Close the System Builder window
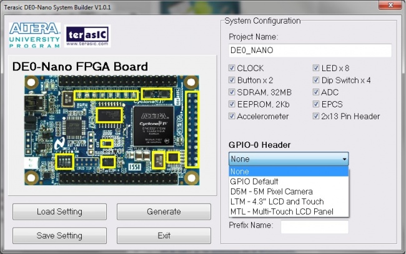Image resolution: width=406 pixels, height=254 pixels. [x=390, y=4]
